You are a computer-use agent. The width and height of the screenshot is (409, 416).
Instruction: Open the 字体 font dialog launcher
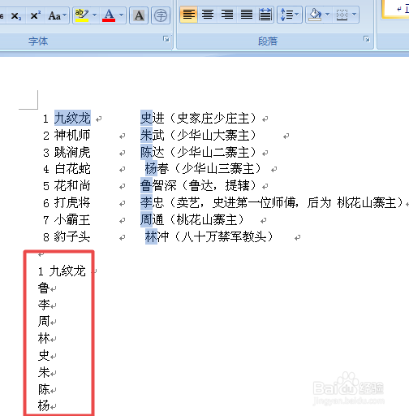[x=166, y=39]
